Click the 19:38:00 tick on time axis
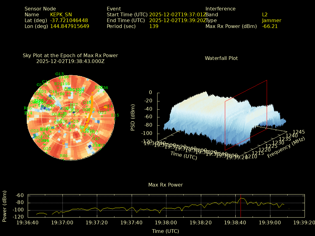The image size is (315, 236). point(166,222)
